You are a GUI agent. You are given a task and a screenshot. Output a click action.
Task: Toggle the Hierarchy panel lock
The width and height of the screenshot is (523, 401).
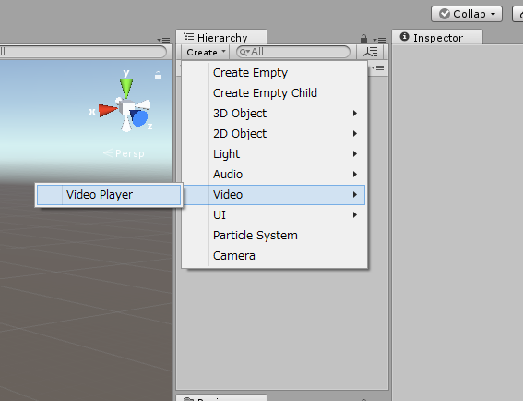364,39
